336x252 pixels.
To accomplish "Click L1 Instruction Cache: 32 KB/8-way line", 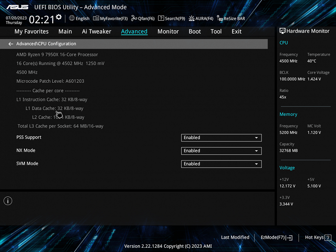I will [52, 100].
